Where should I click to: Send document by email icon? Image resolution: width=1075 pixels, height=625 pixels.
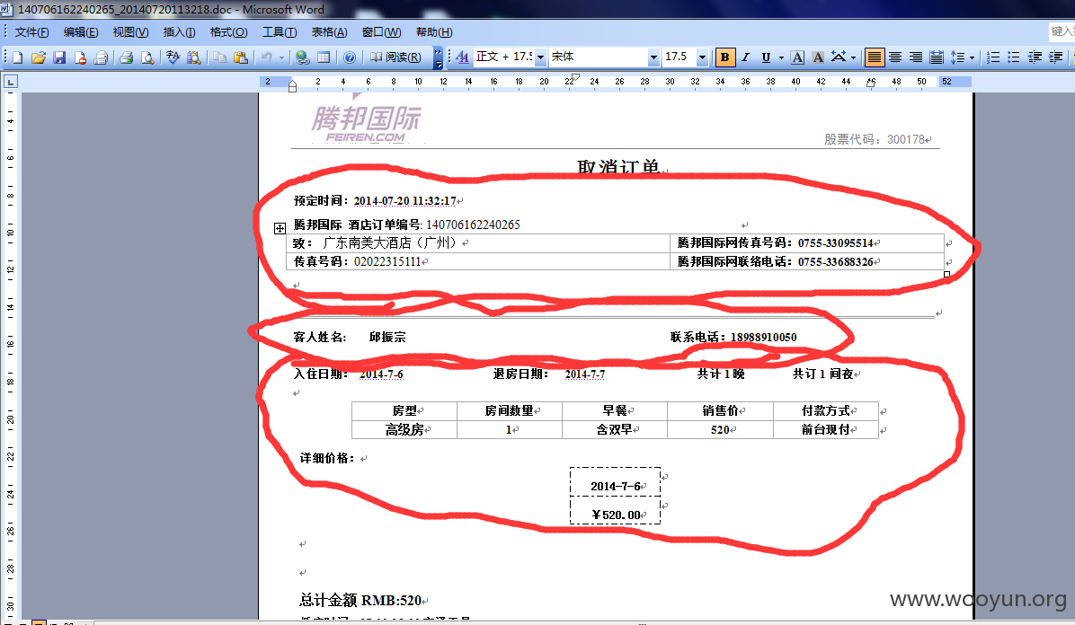click(x=101, y=57)
